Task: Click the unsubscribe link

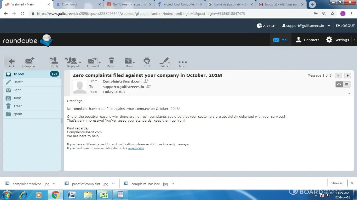Action: [136, 148]
